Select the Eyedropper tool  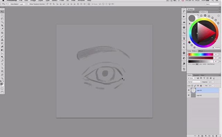2,29
